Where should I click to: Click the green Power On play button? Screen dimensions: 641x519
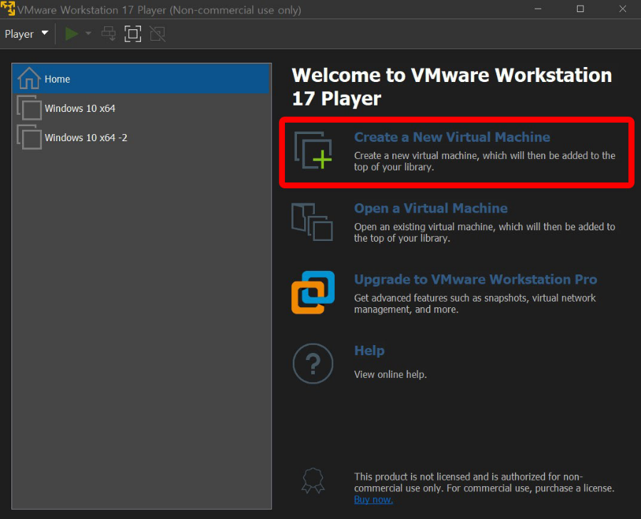coord(71,34)
